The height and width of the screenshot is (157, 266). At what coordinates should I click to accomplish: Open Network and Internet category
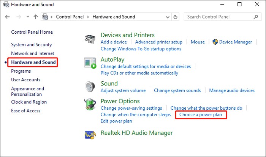(x=33, y=53)
